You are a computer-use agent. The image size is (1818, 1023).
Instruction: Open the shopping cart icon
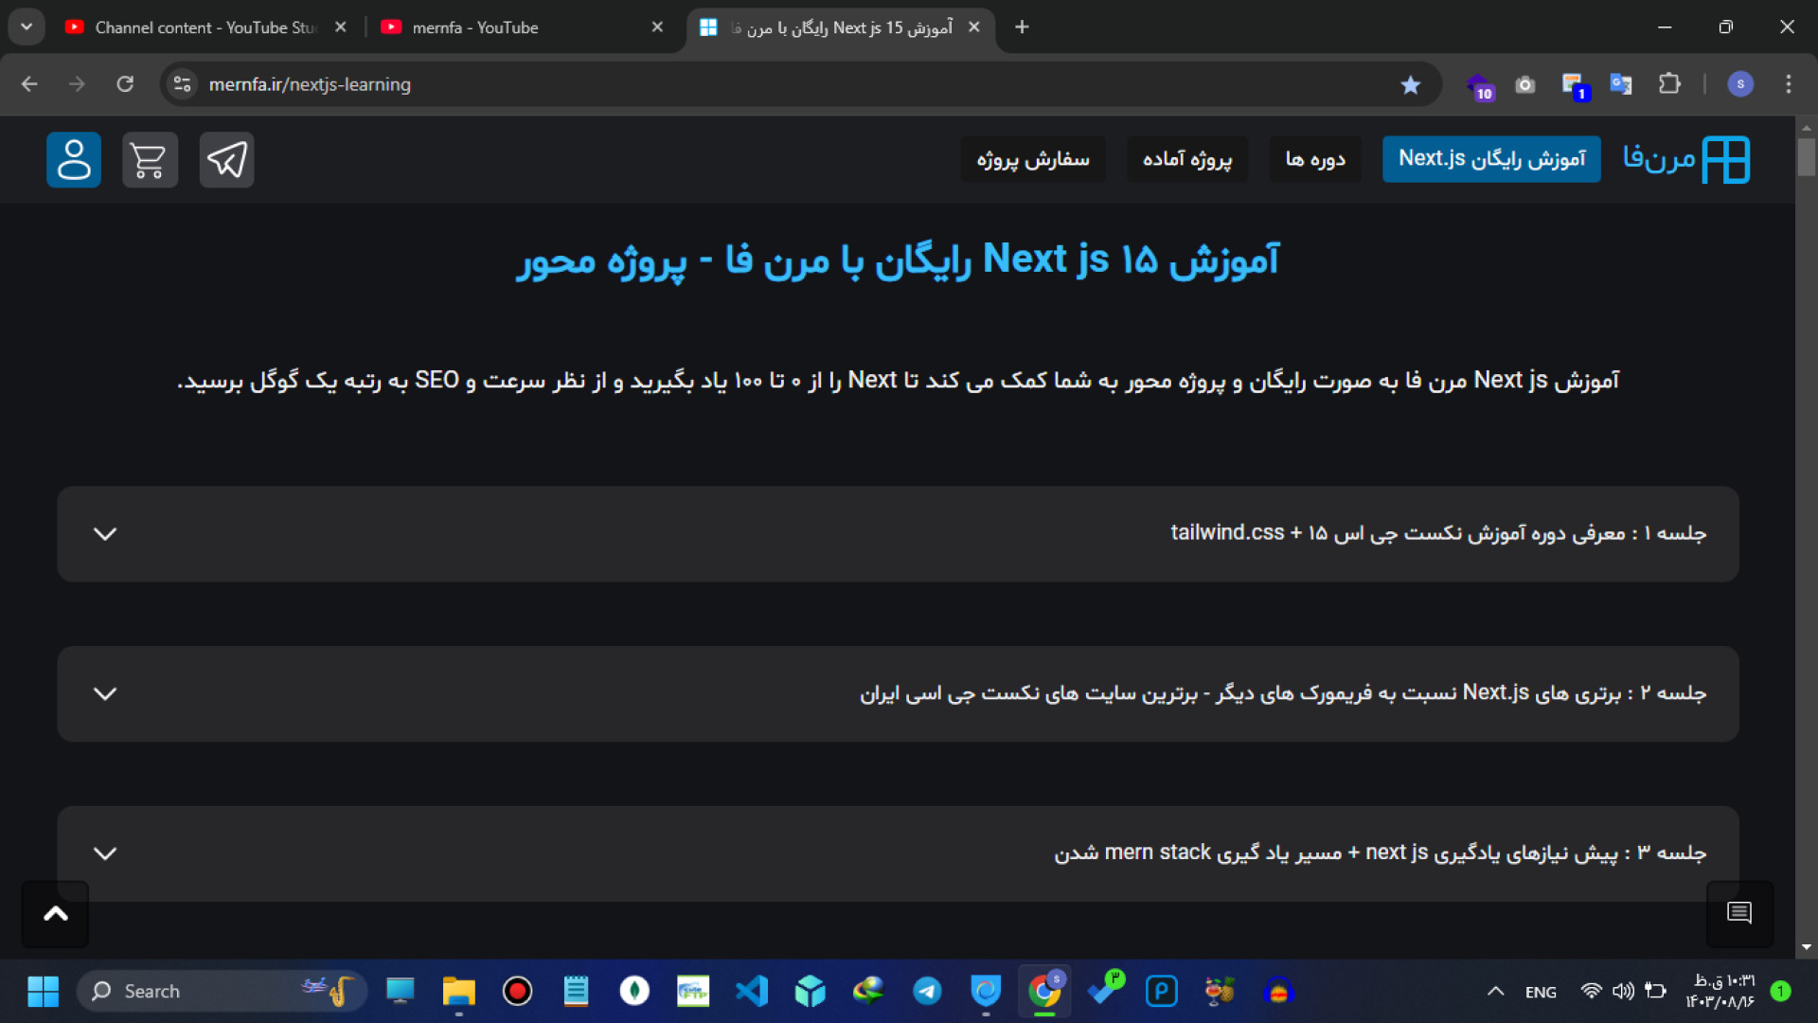tap(150, 159)
